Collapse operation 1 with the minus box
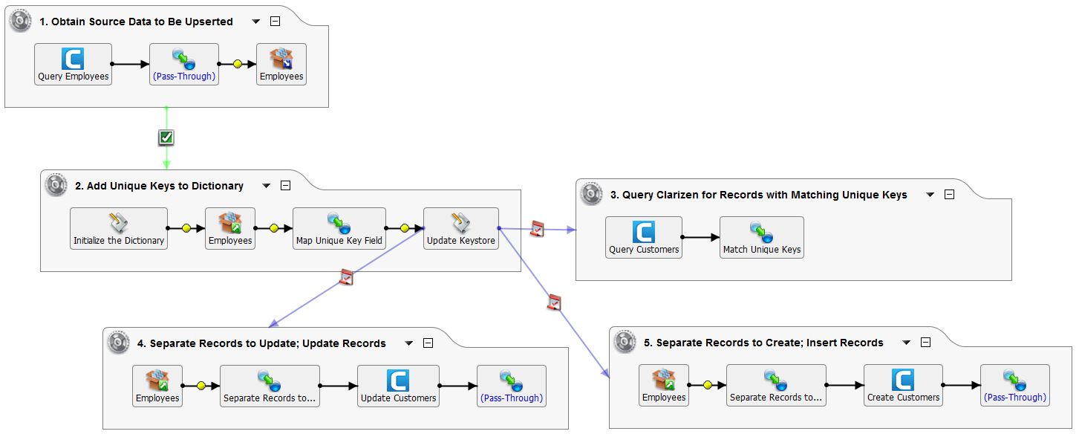This screenshot has width=1079, height=434. point(276,22)
